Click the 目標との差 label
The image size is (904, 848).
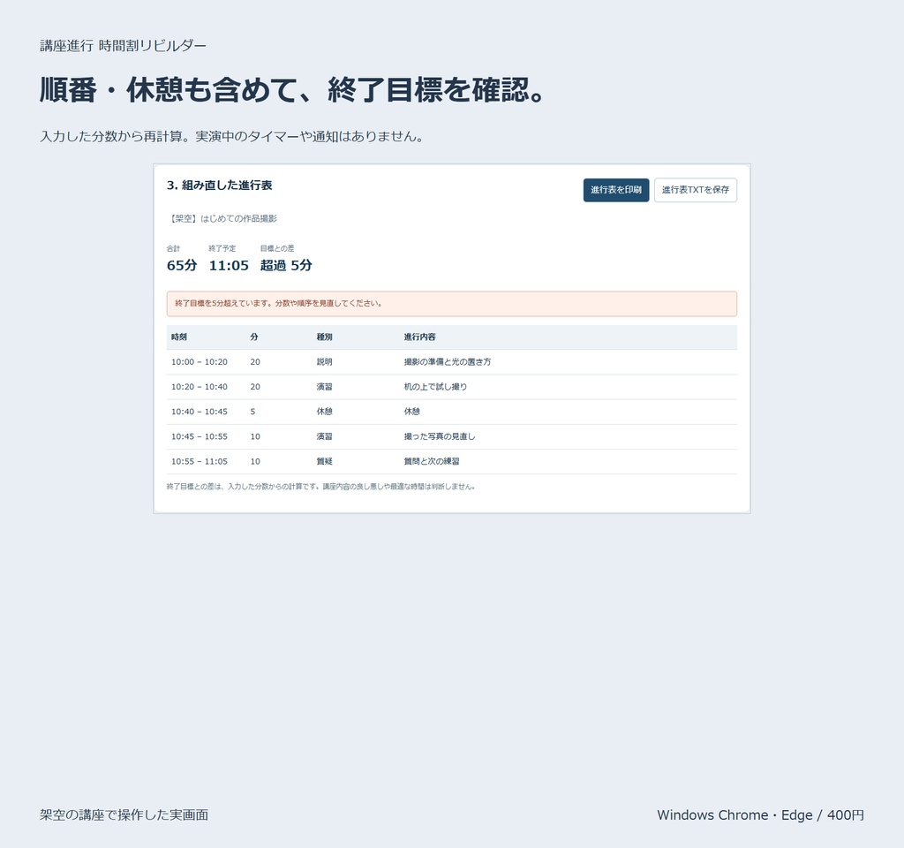tap(276, 248)
